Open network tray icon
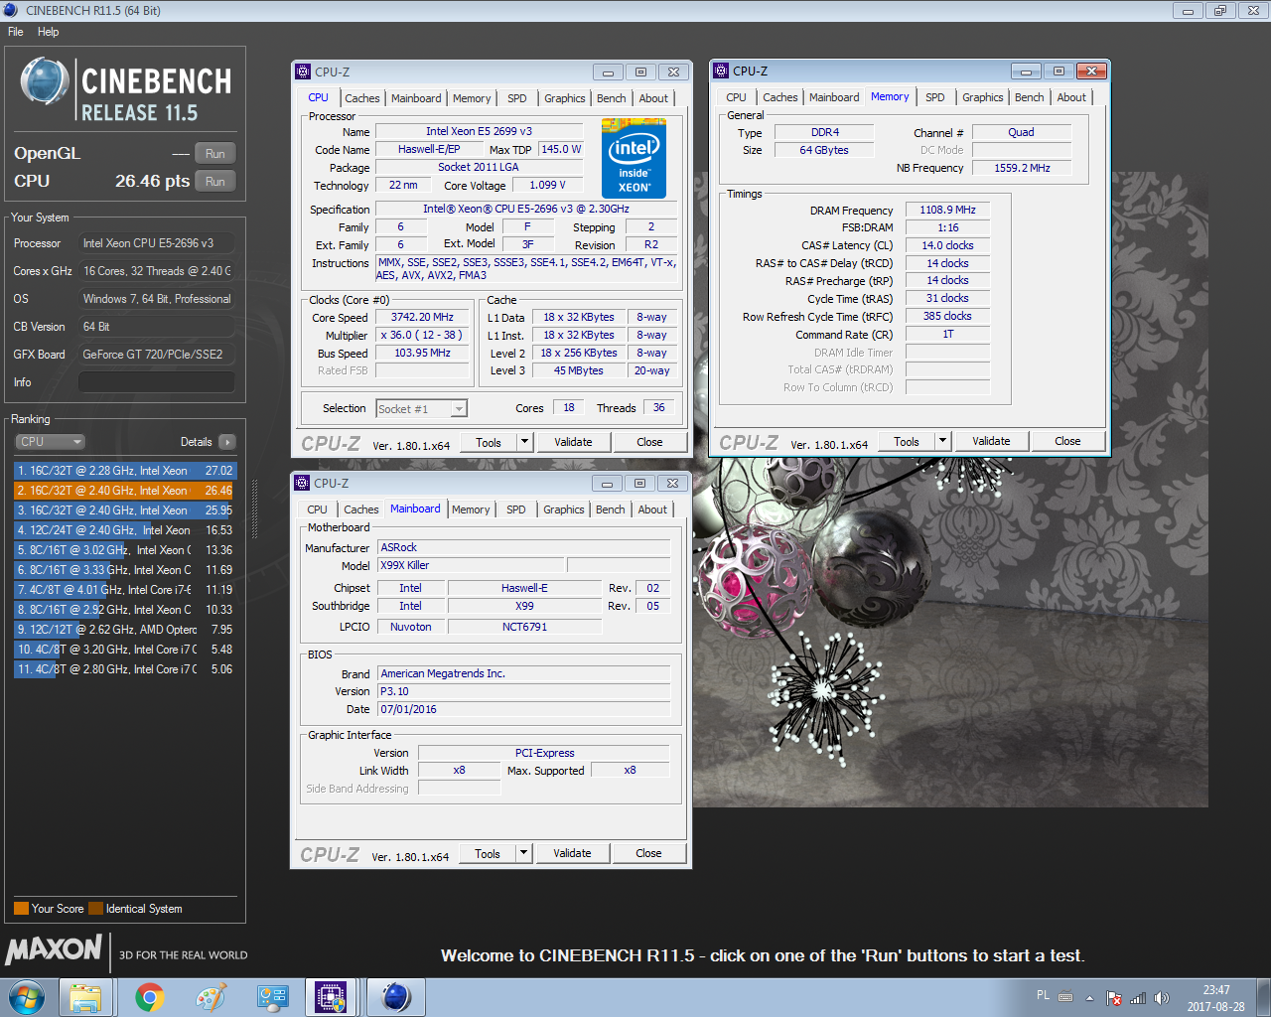 tap(1138, 998)
